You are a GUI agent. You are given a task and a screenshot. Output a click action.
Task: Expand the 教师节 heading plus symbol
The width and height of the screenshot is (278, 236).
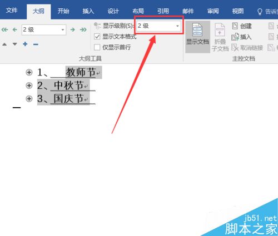29,72
